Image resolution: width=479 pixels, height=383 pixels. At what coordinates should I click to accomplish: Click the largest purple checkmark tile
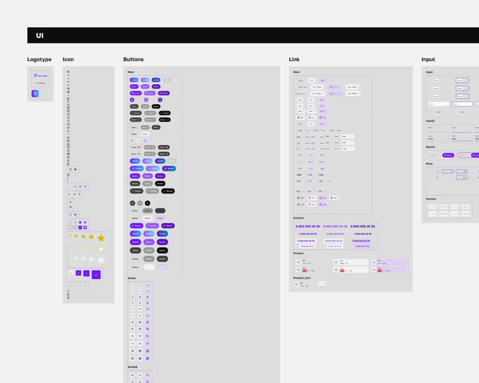tap(96, 275)
